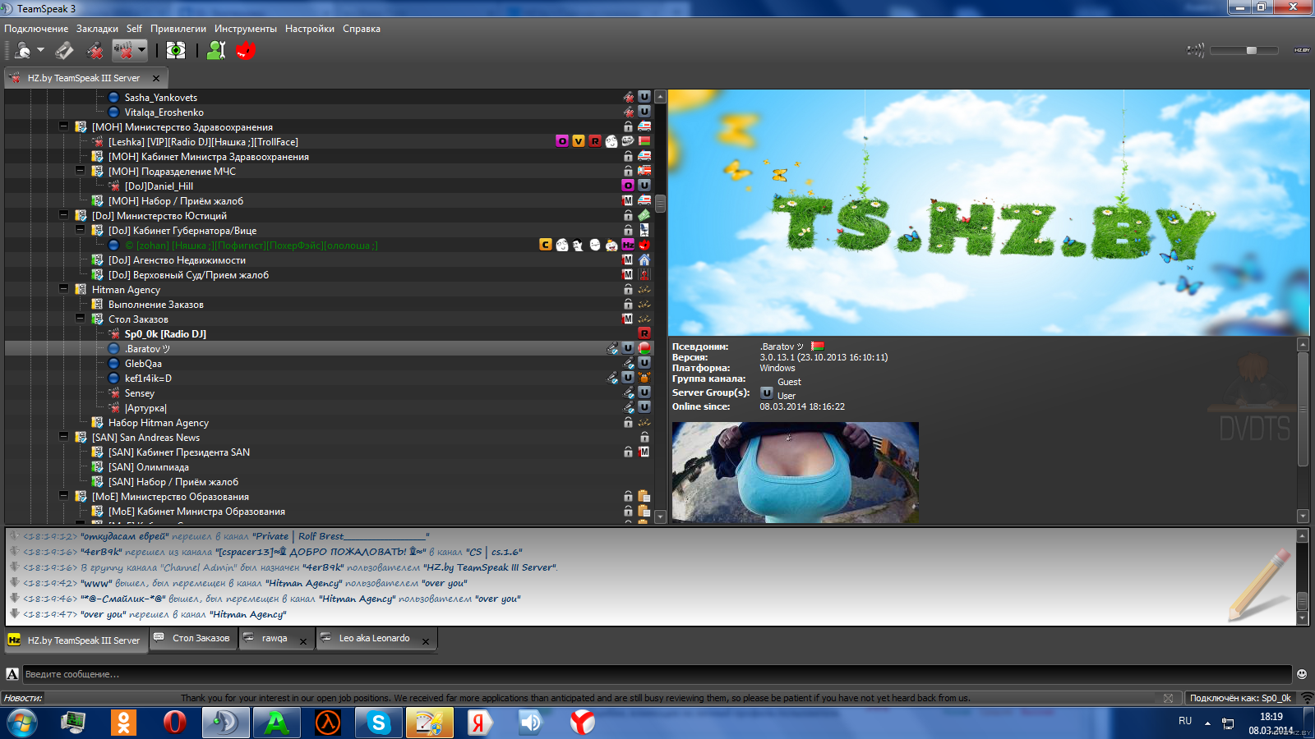Click the yellow V badge on Leshka row

click(579, 141)
